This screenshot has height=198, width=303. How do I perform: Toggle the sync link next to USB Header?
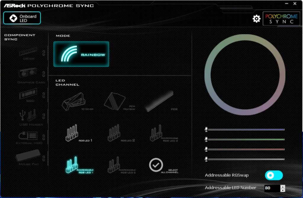click(x=44, y=116)
